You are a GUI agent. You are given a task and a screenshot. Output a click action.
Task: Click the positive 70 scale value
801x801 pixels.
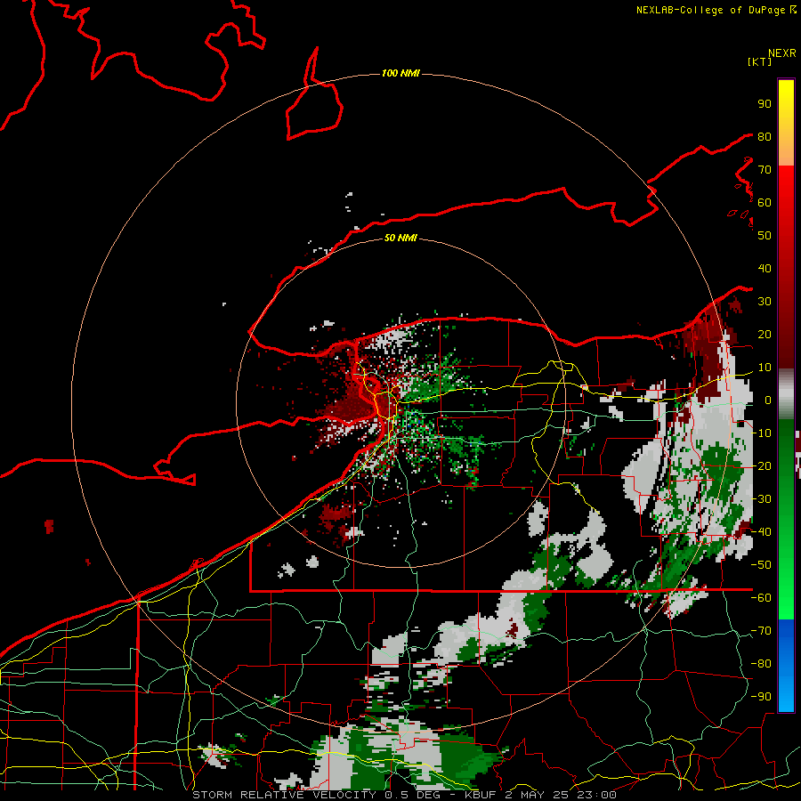click(x=765, y=170)
